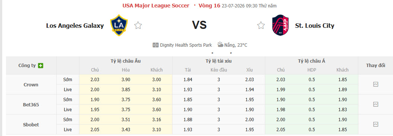
Task: Click the LA Galaxy team logo
Action: pos(119,25)
